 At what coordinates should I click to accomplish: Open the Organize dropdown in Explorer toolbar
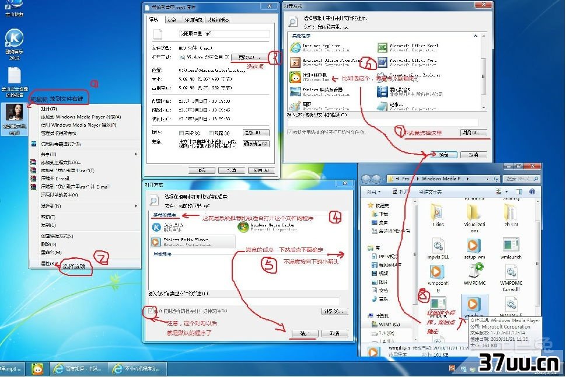click(x=373, y=192)
